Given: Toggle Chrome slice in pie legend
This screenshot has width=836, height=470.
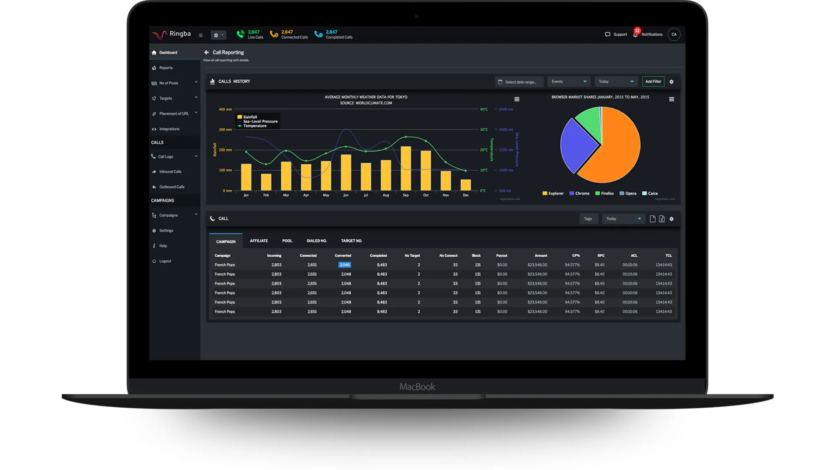Looking at the screenshot, I should coord(579,194).
